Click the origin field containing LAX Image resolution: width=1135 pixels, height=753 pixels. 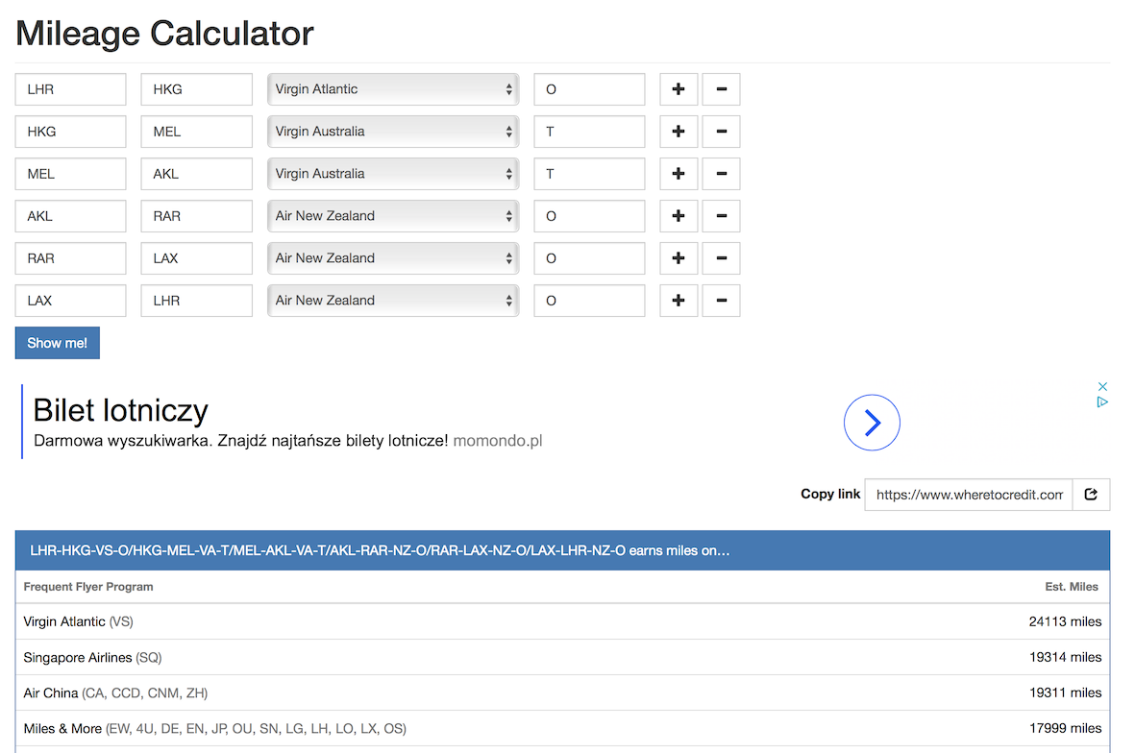click(70, 301)
